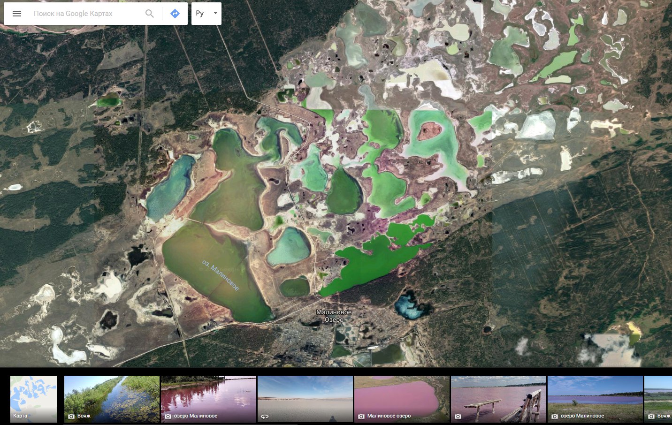
Task: Focus the "Поиск на Google Картах" search field
Action: coord(87,14)
